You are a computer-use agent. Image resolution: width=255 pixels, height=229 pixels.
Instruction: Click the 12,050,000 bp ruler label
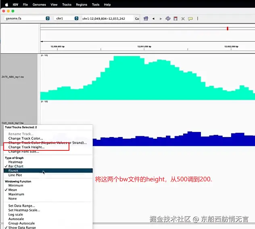58,46
